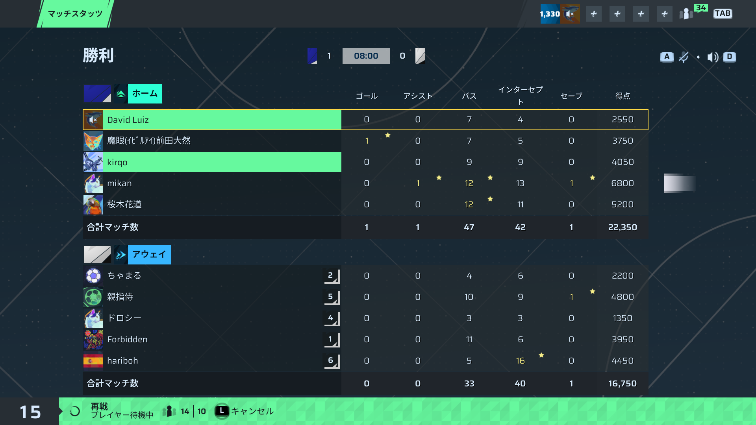Select ちゃまる's soccer ball avatar
The height and width of the screenshot is (425, 756).
tap(93, 276)
